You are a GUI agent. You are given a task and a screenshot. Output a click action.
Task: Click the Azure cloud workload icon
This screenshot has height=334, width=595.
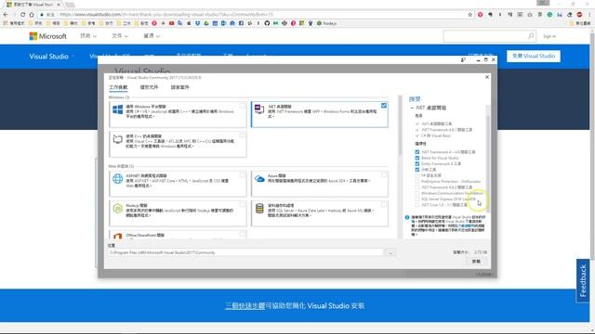coord(259,179)
